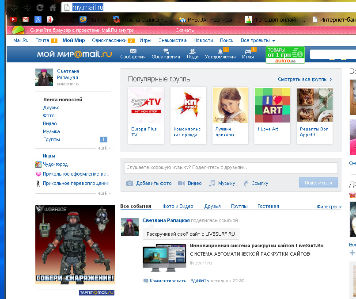Screen dimensions: 356x299
Task: Open Лента новостей in sidebar
Action: tap(63, 100)
